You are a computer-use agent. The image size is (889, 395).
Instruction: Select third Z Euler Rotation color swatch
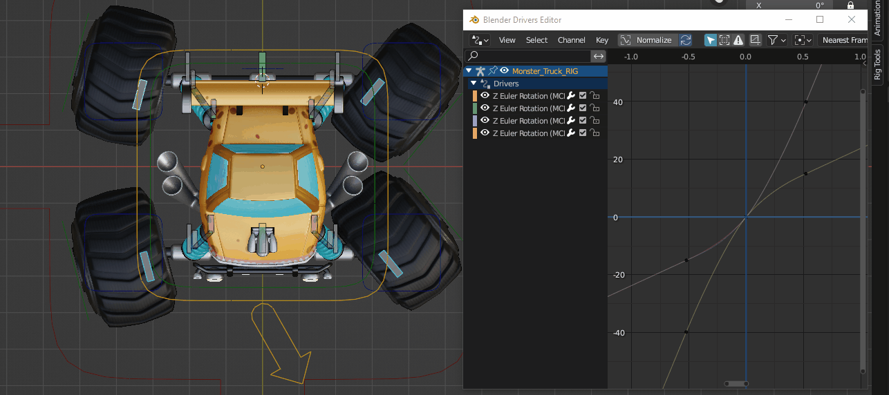coord(475,121)
